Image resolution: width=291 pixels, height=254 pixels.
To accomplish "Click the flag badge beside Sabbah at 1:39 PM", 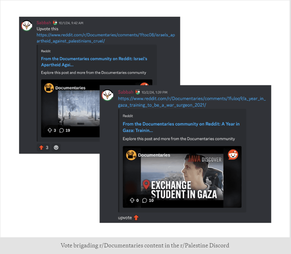I will [x=137, y=92].
